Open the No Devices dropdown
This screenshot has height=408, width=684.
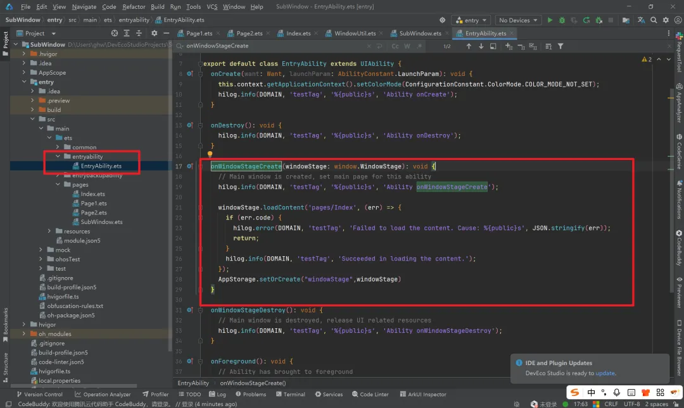pyautogui.click(x=518, y=20)
